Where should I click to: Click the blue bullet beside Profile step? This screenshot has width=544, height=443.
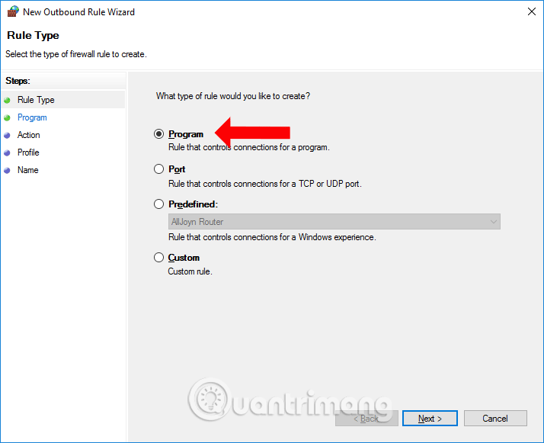pos(8,152)
